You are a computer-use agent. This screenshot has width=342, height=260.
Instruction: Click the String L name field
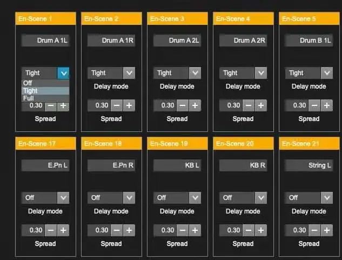[x=309, y=165]
